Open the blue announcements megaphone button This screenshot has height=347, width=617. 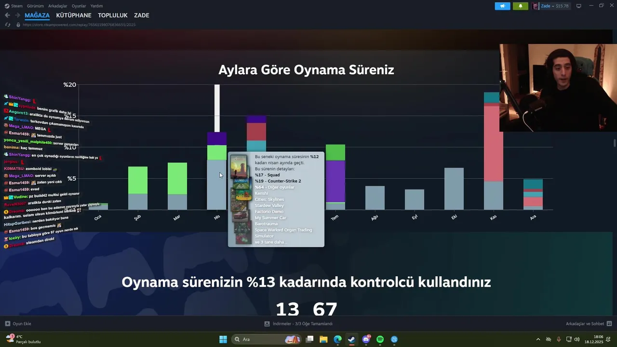[502, 6]
